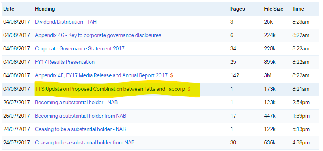Select the 142 pages cell
Image resolution: width=323 pixels, height=151 pixels.
235,75
